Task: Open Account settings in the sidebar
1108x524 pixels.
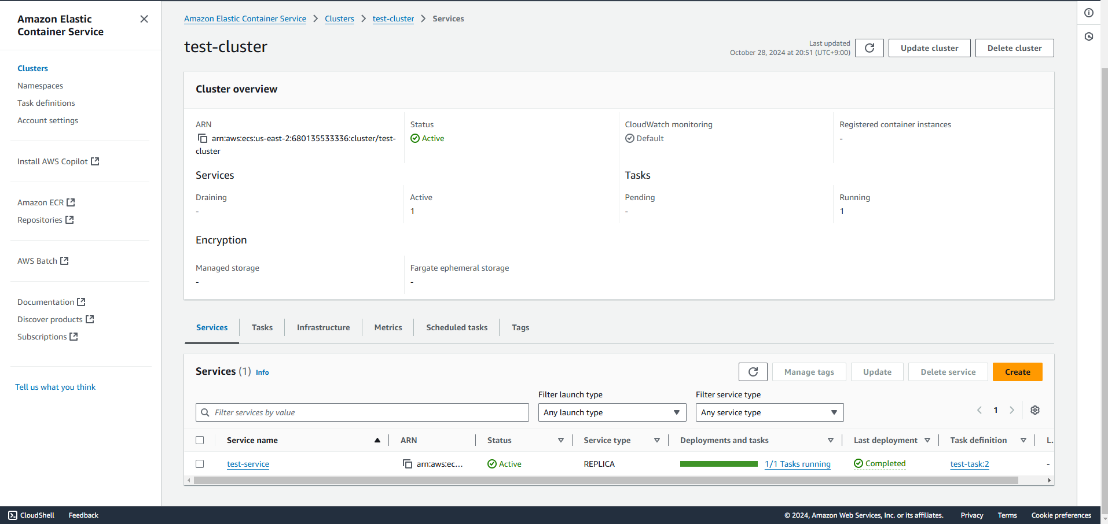Action: (x=47, y=120)
